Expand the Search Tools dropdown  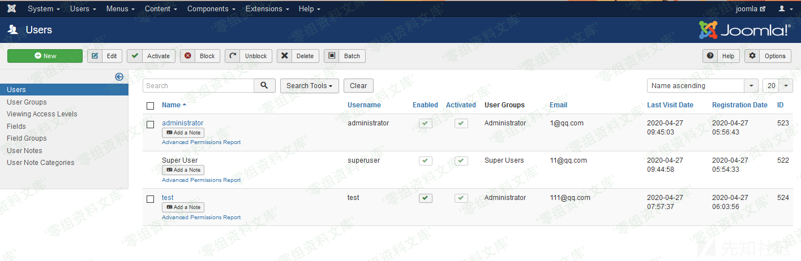tap(309, 86)
